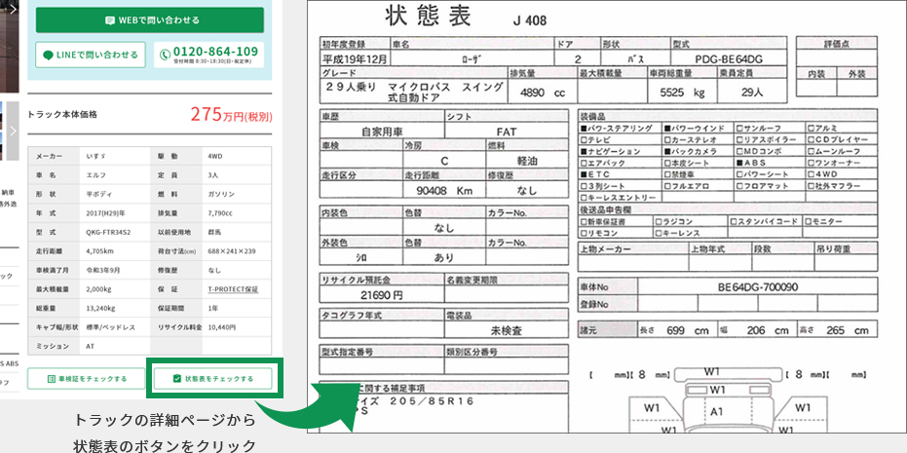This screenshot has height=453, width=907.
Task: Select first registration 平成19年12月
Action: point(354,59)
